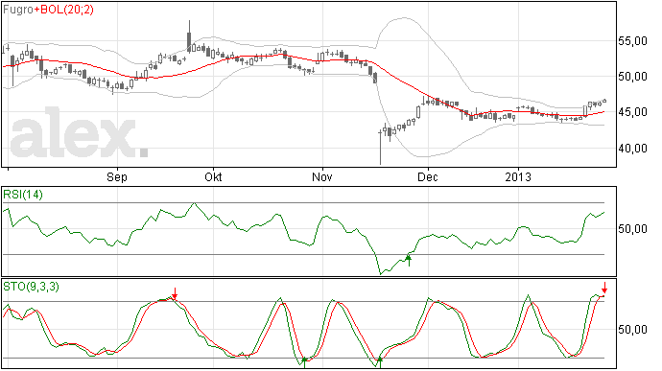The image size is (662, 371).
Task: Select the Nov label on the time axis
Action: pyautogui.click(x=322, y=176)
